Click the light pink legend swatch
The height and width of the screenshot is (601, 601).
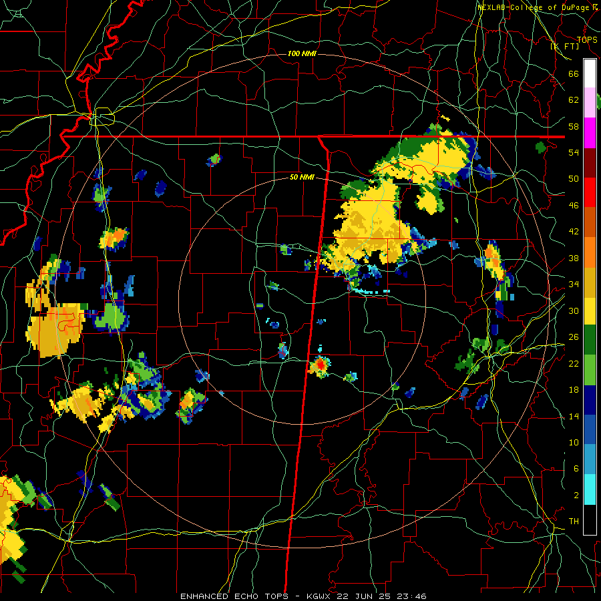590,102
